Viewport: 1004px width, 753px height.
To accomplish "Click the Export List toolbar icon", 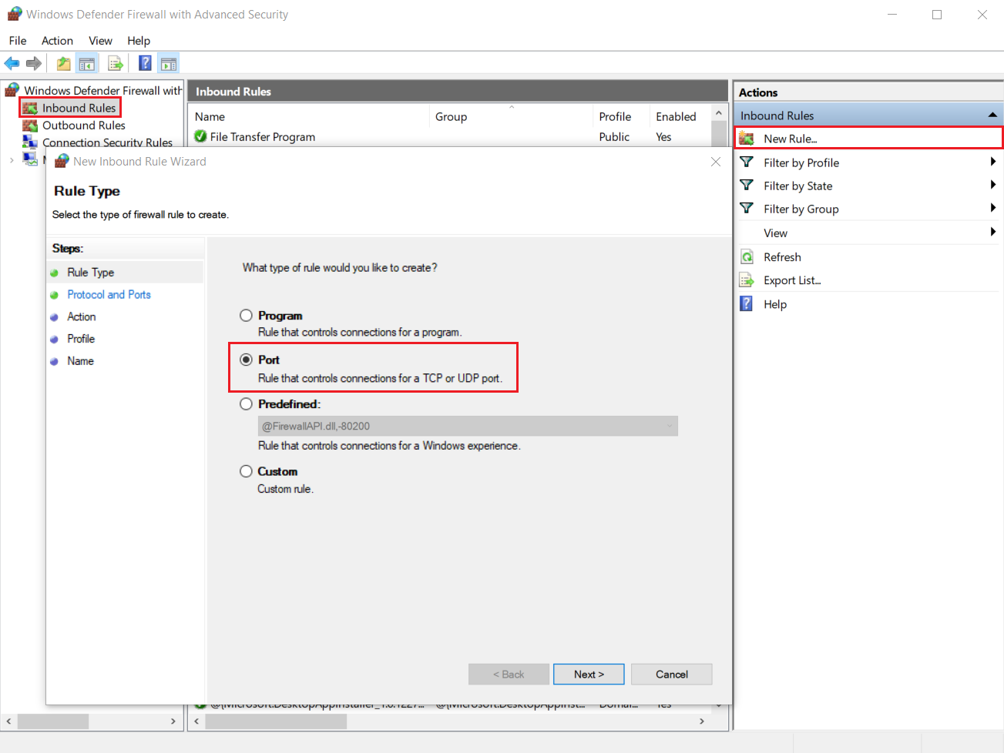I will 115,63.
